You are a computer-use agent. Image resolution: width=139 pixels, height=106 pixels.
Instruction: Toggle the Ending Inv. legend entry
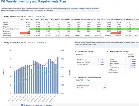coord(26,105)
